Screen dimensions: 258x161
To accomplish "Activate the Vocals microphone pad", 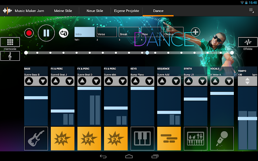I will (x=222, y=138).
